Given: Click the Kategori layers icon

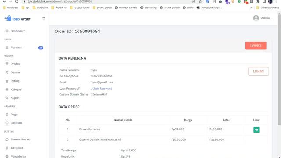Looking at the screenshot, I should tap(7, 90).
